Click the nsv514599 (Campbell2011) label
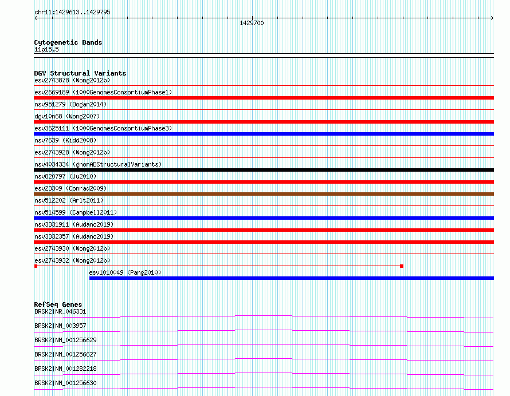Image resolution: width=510 pixels, height=396 pixels. [x=76, y=212]
